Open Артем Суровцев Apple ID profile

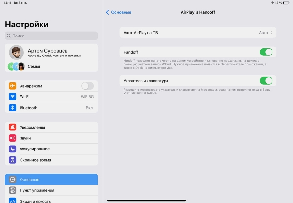51,53
